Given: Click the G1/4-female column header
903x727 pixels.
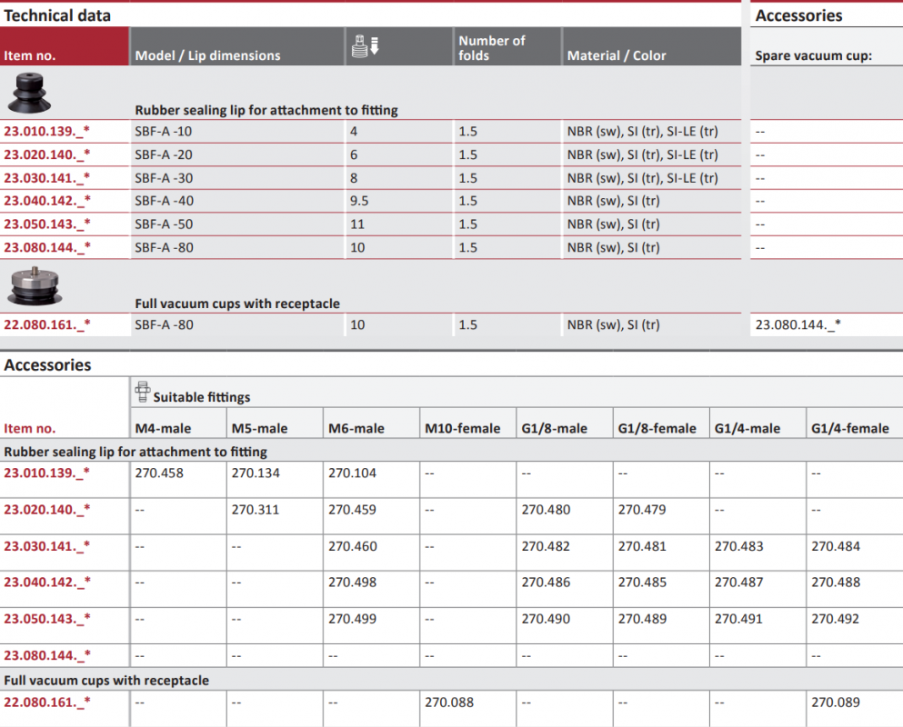Looking at the screenshot, I should (x=850, y=428).
